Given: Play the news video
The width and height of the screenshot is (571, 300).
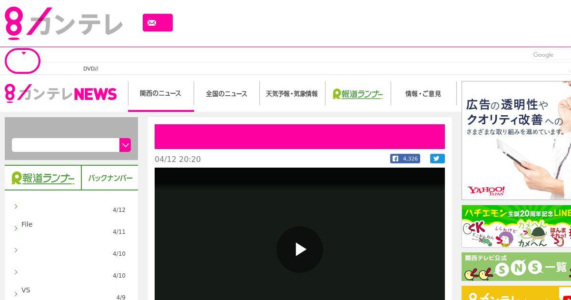Looking at the screenshot, I should coord(300,250).
